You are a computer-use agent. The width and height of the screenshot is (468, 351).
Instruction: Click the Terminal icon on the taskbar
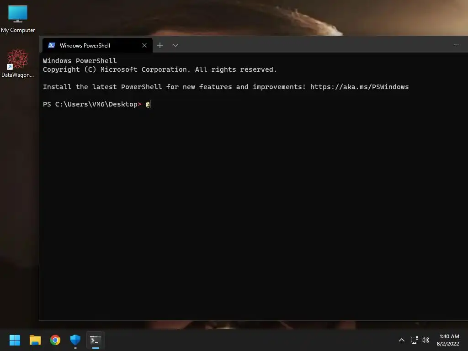[96, 340]
